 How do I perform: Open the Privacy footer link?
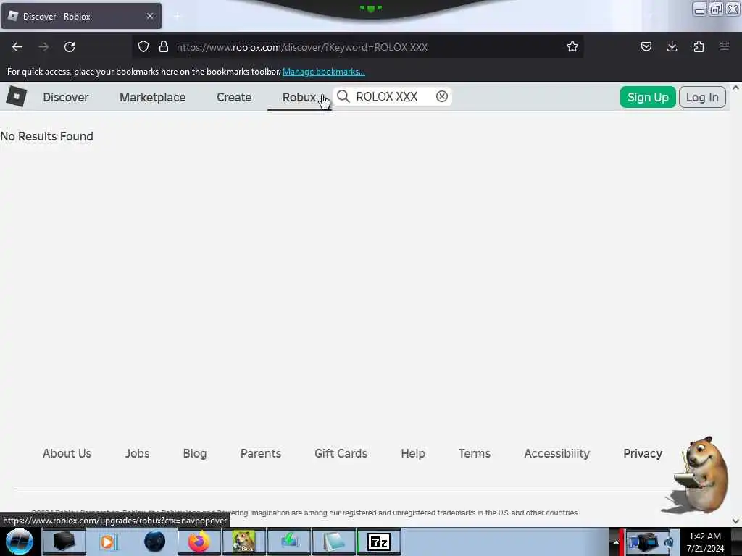pos(643,453)
